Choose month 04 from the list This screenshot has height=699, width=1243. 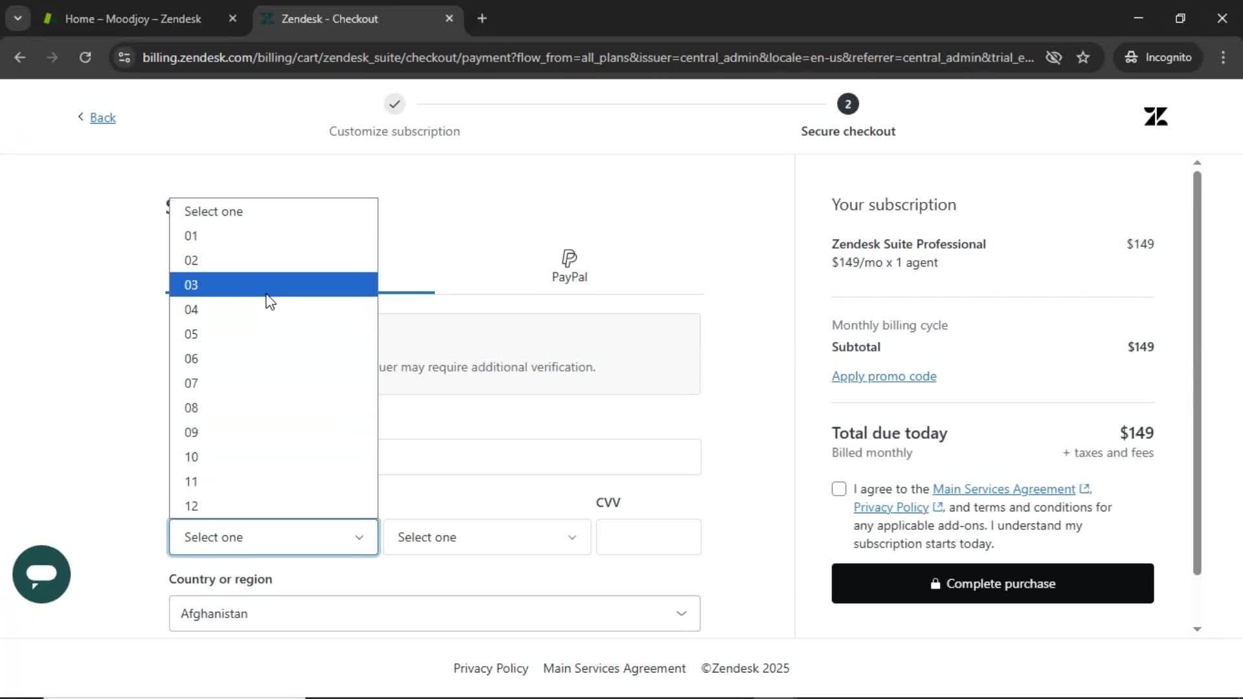coord(273,309)
